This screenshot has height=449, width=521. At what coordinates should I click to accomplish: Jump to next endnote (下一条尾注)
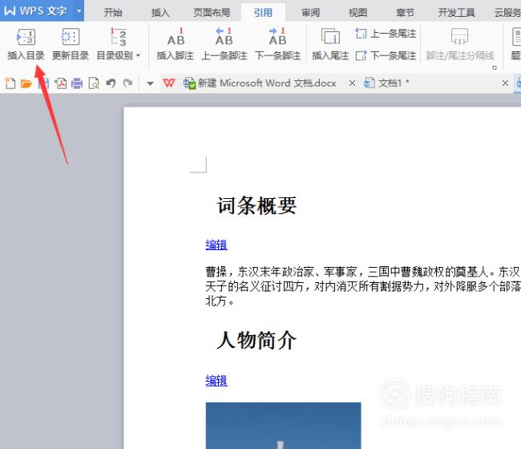pos(386,55)
